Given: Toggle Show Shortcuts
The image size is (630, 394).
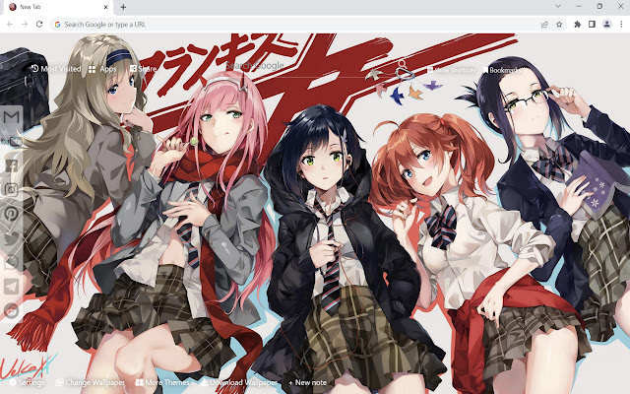Looking at the screenshot, I should tap(451, 70).
